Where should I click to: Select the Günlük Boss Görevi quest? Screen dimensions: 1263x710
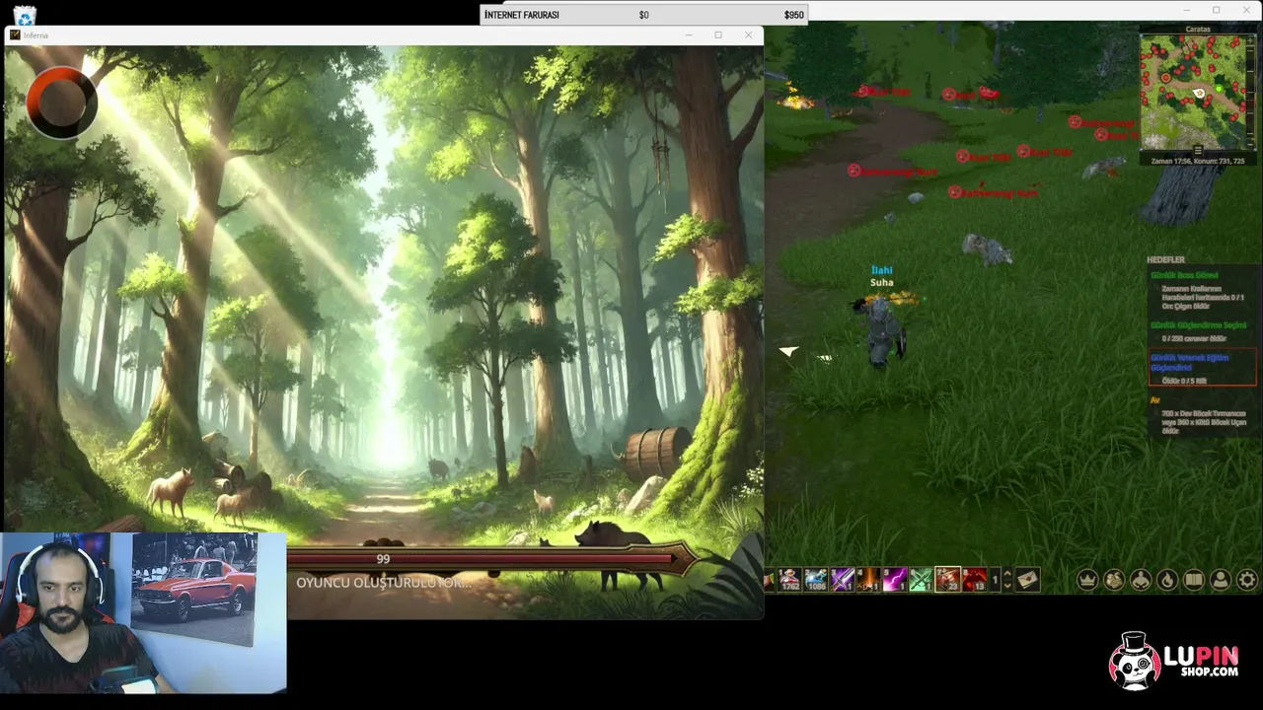pos(1185,275)
